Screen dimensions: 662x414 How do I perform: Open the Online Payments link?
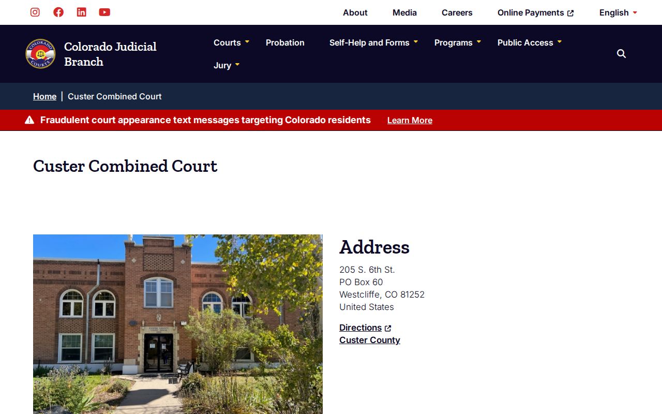(x=535, y=12)
